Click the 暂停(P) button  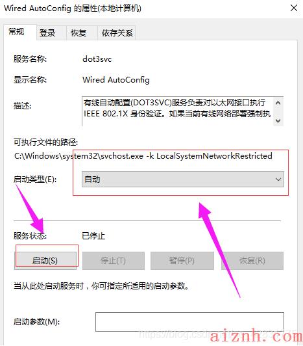(x=182, y=261)
